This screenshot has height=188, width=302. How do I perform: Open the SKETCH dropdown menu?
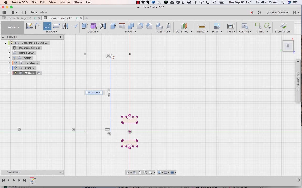pos(51,31)
